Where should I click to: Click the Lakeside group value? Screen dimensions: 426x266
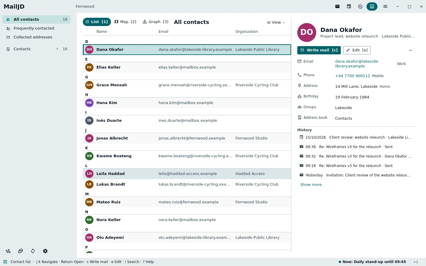(x=343, y=108)
